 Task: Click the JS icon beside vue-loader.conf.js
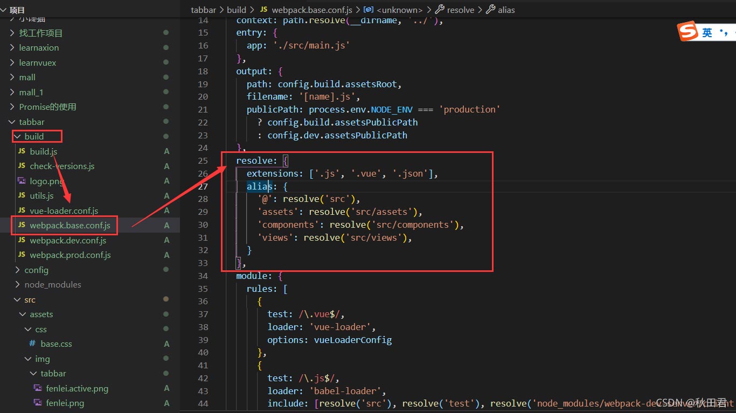[x=22, y=211]
